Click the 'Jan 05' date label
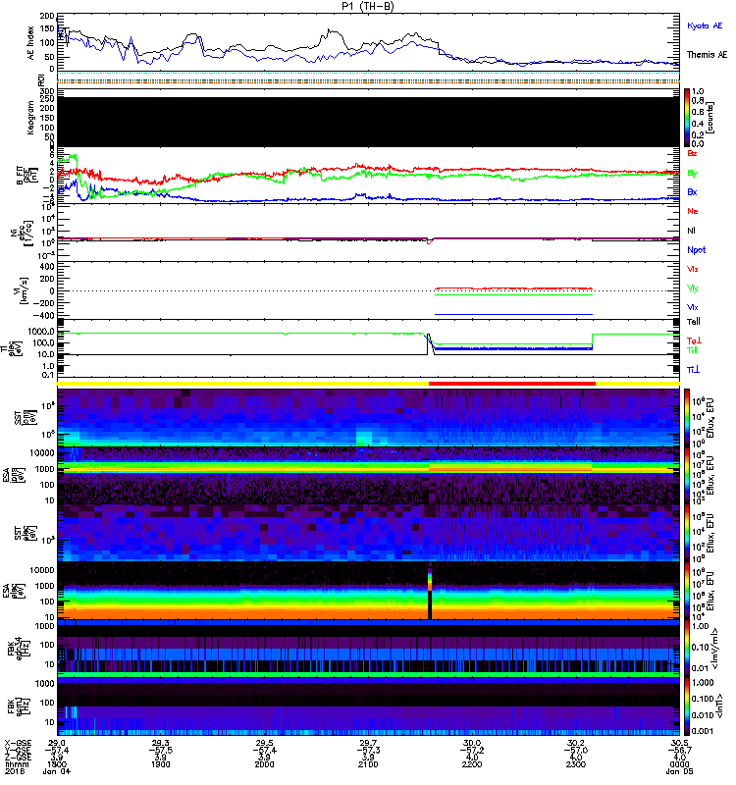736x785 pixels. 679,771
